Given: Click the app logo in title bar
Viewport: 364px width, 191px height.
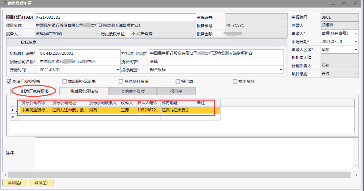Looking at the screenshot, I should coord(4,3).
